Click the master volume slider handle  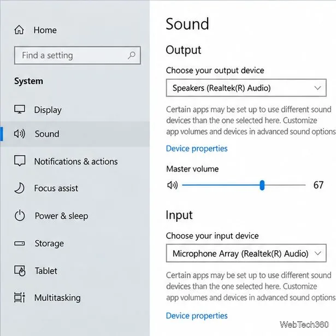(262, 185)
